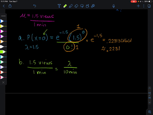Pick the pink pen preset at bottom
Image resolution: width=153 pixels, height=115 pixels.
pyautogui.click(x=3, y=77)
